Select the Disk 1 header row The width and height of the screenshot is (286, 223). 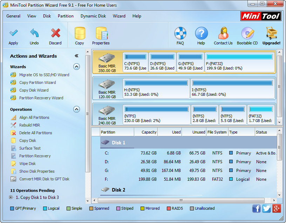(189, 143)
